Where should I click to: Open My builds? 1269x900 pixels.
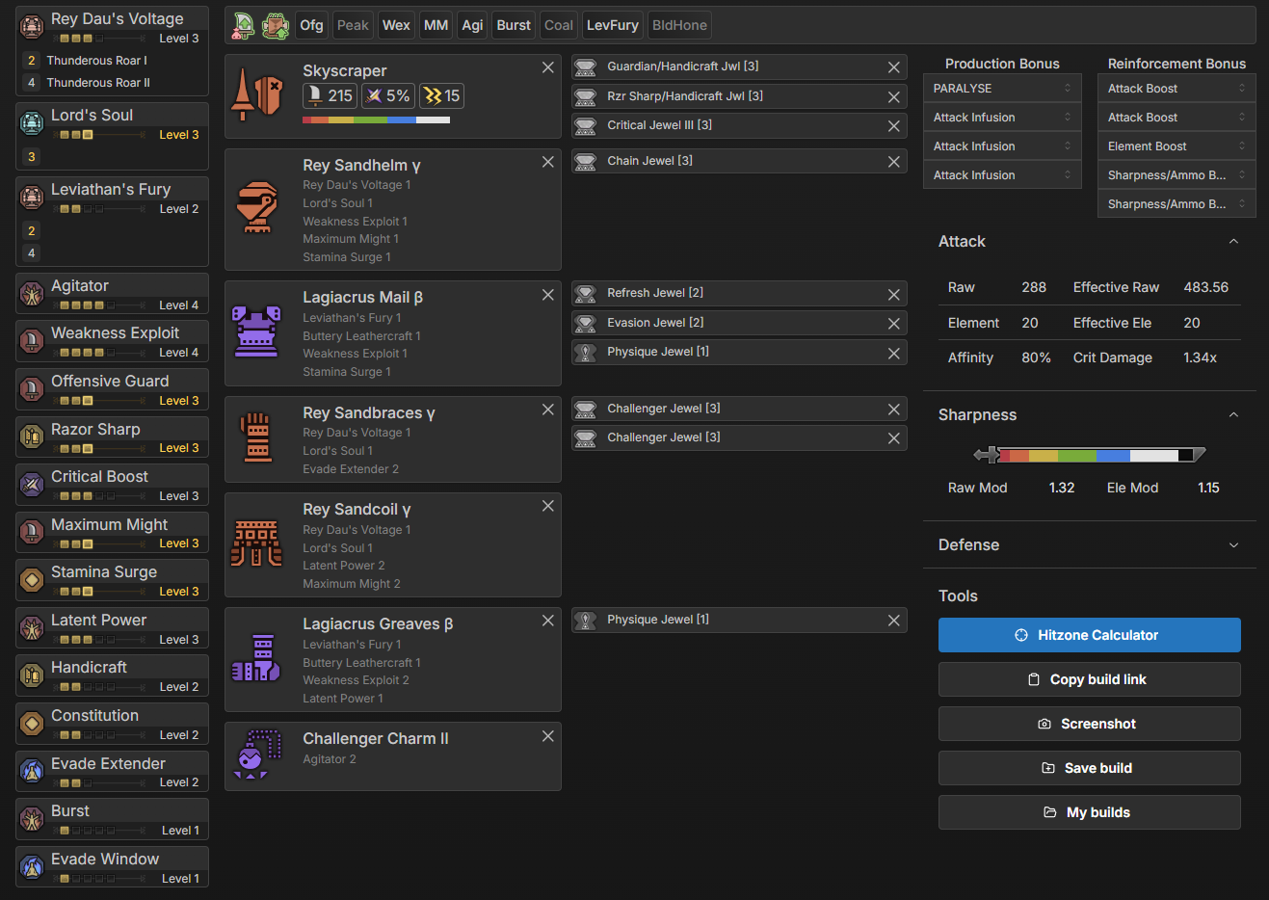pos(1089,812)
